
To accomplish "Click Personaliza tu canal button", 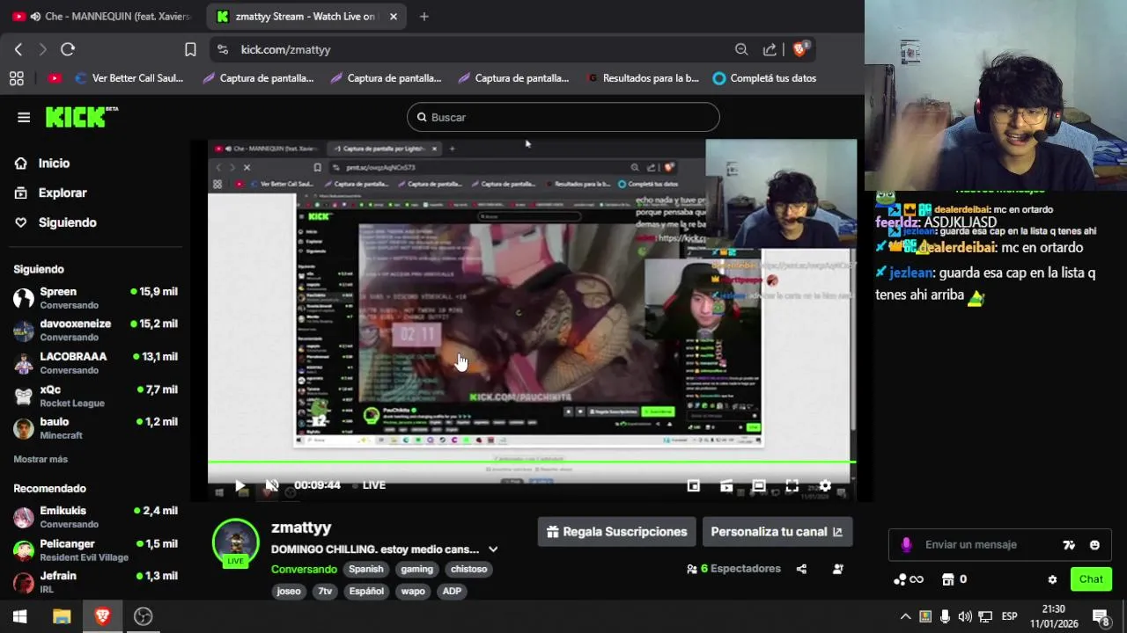I will tap(777, 532).
